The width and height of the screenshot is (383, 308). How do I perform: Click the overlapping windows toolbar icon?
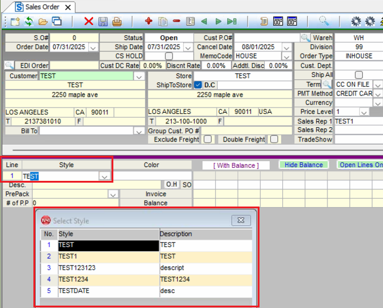pyautogui.click(x=57, y=21)
